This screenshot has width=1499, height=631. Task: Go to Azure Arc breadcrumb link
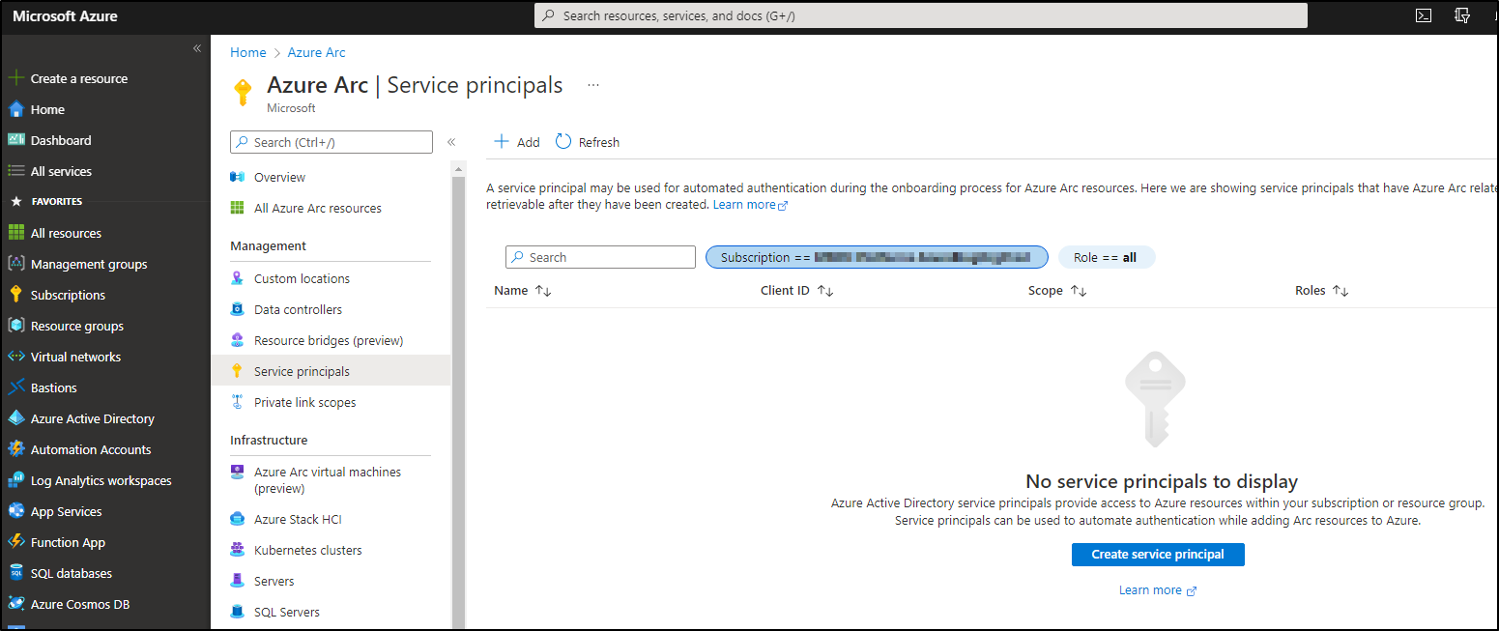click(x=316, y=52)
